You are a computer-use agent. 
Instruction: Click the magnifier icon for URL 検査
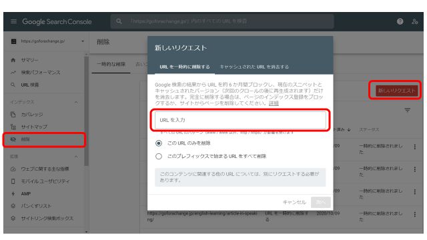click(13, 85)
